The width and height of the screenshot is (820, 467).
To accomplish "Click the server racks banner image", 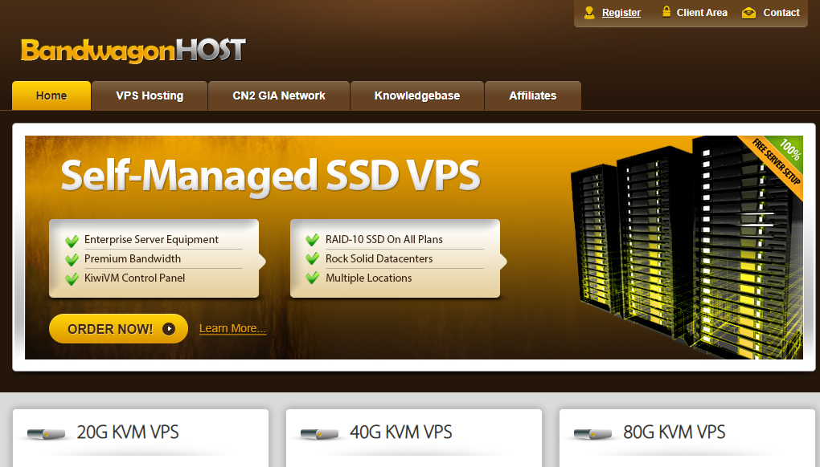I will click(686, 248).
